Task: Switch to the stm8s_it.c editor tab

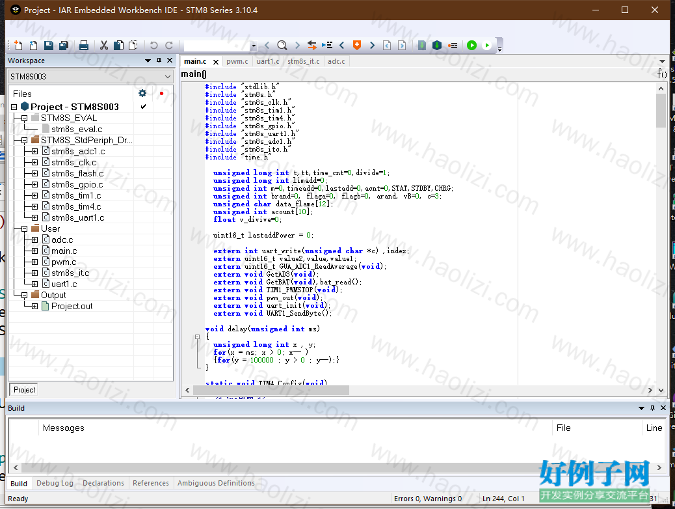Action: 304,61
